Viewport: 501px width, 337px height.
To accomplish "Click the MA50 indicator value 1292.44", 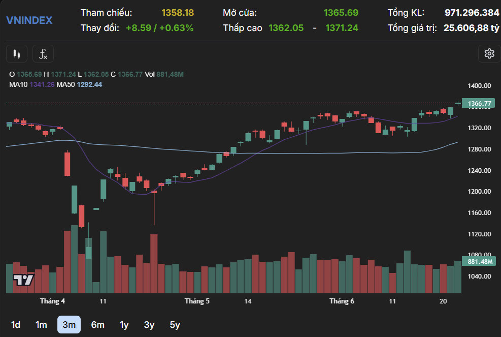I will [89, 84].
